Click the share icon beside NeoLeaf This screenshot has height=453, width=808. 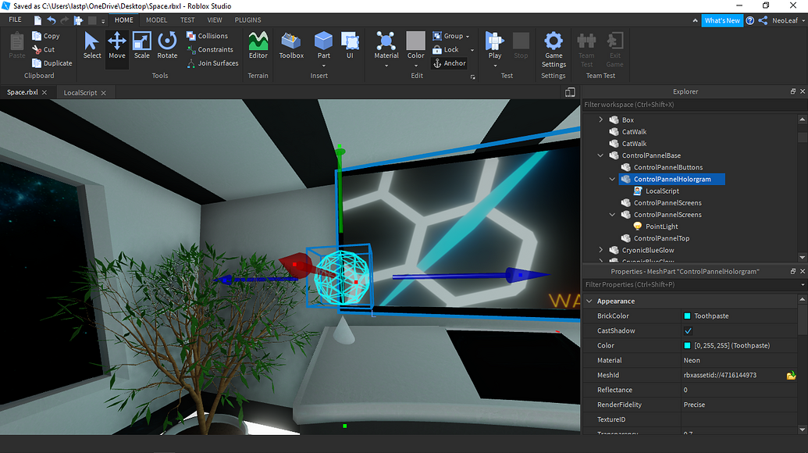[764, 20]
